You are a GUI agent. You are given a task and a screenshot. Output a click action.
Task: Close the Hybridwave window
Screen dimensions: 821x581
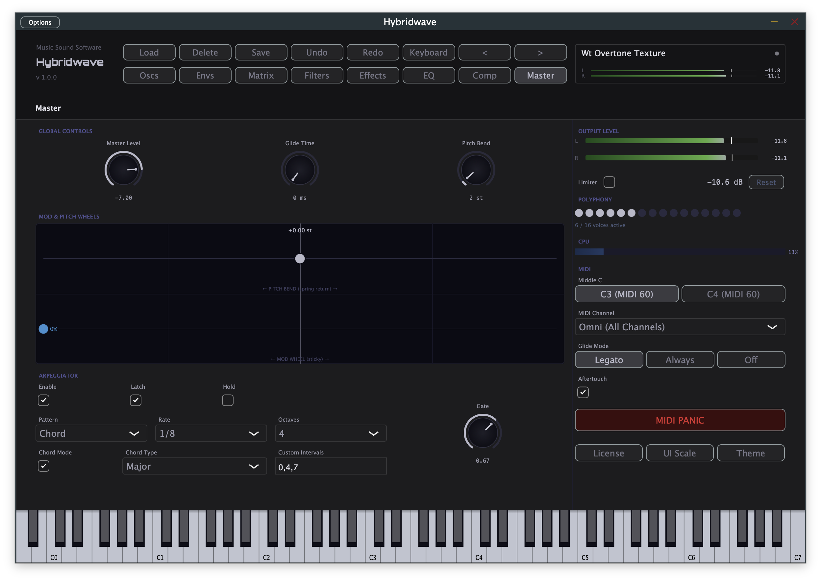(794, 22)
